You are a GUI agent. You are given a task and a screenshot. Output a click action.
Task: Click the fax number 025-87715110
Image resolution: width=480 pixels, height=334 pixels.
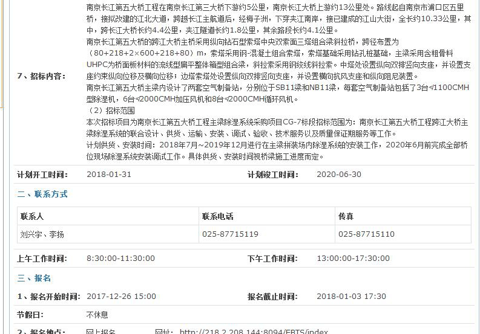coord(366,234)
